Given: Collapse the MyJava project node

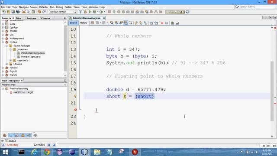Looking at the screenshot, I should (3, 42).
